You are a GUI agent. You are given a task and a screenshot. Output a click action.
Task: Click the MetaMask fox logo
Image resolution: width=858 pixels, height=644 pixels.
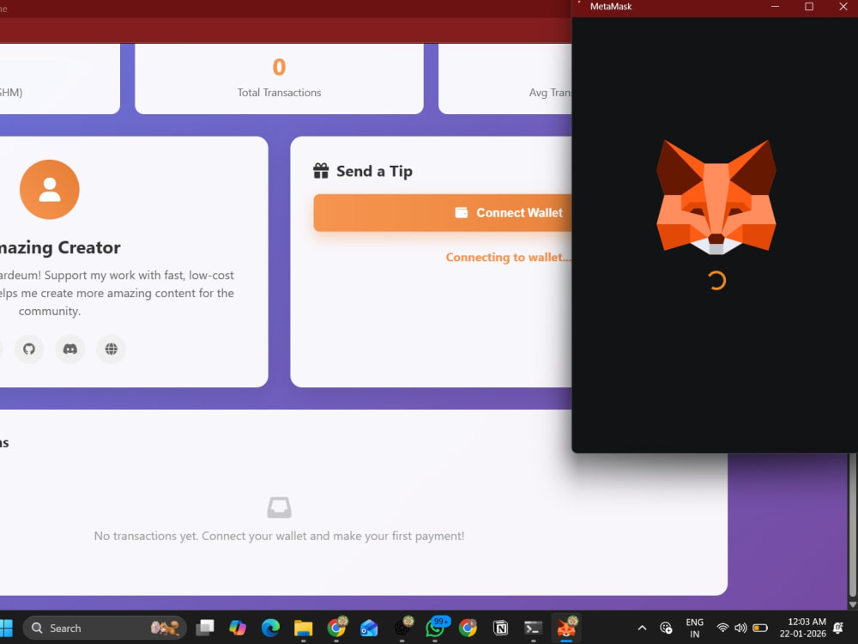(x=716, y=197)
